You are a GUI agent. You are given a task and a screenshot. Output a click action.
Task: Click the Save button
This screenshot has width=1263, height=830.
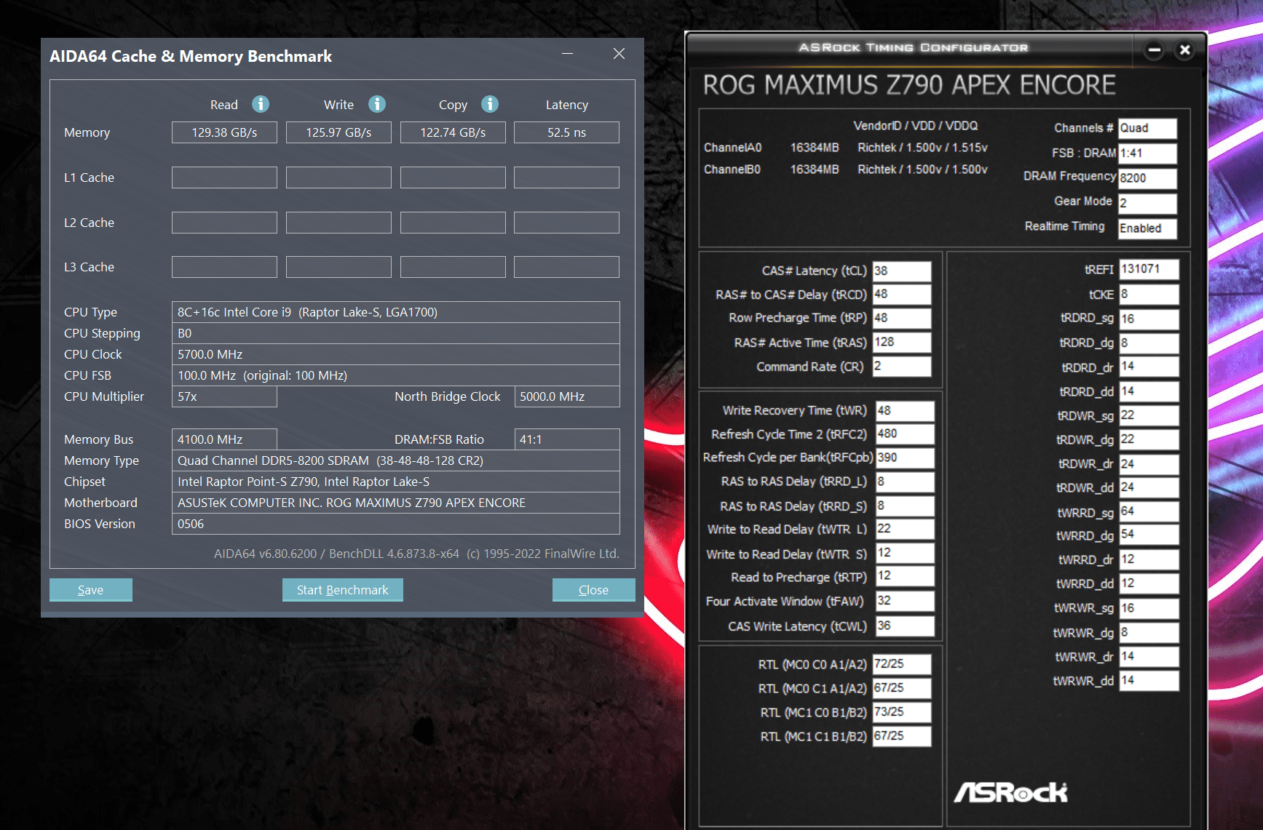click(91, 590)
